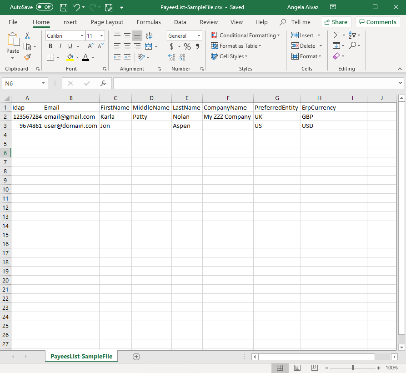406x373 pixels.
Task: Apply underline to the selection
Action: click(70, 46)
